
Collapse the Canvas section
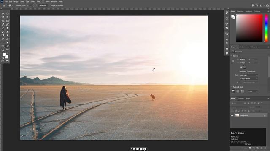[x=232, y=56]
